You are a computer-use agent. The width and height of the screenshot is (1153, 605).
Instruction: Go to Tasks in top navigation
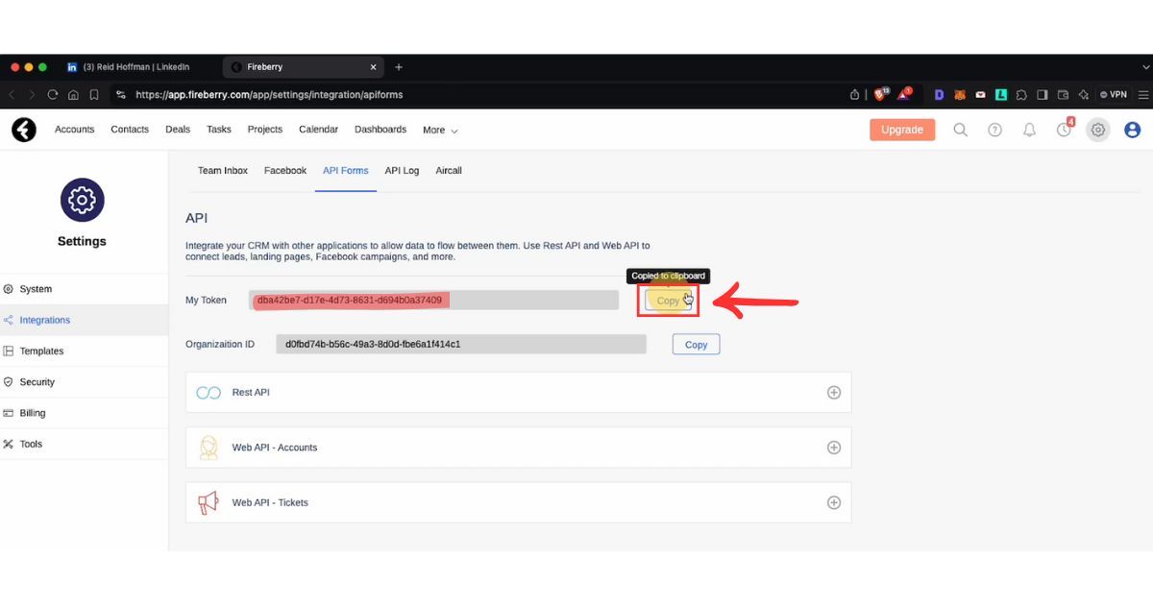pos(219,130)
